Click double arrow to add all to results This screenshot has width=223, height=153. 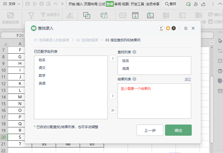click(x=113, y=110)
